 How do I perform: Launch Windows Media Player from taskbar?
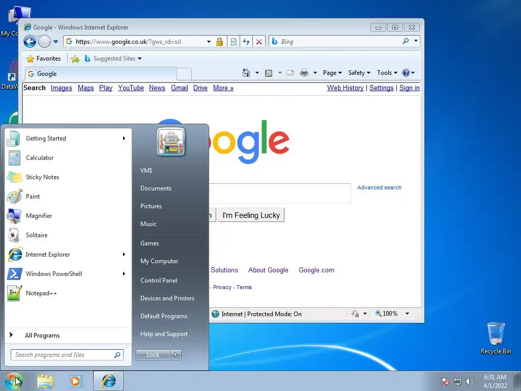pyautogui.click(x=75, y=381)
